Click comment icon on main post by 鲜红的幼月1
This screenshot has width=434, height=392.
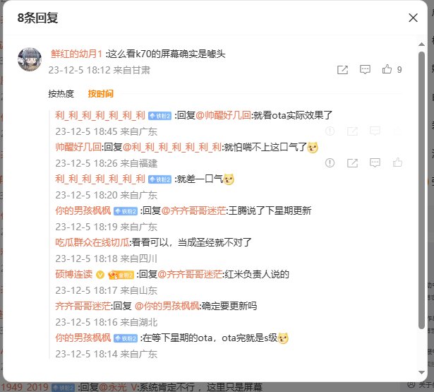(x=365, y=69)
